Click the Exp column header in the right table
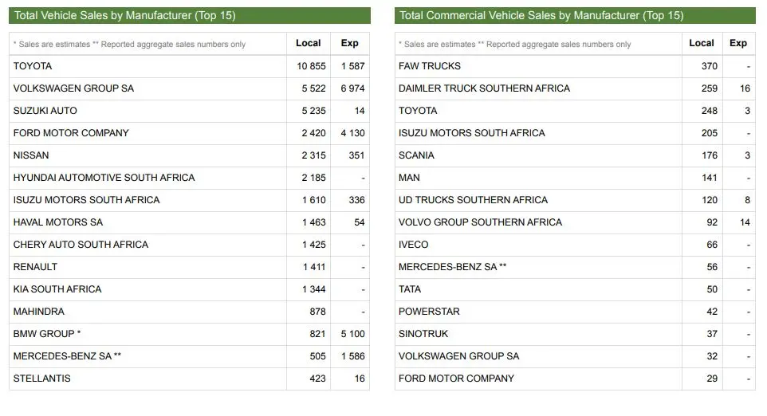767x416 pixels. tap(738, 43)
